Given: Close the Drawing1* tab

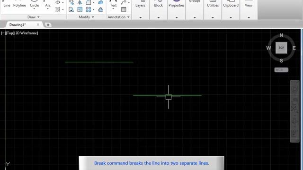Looking at the screenshot, I should (38, 25).
